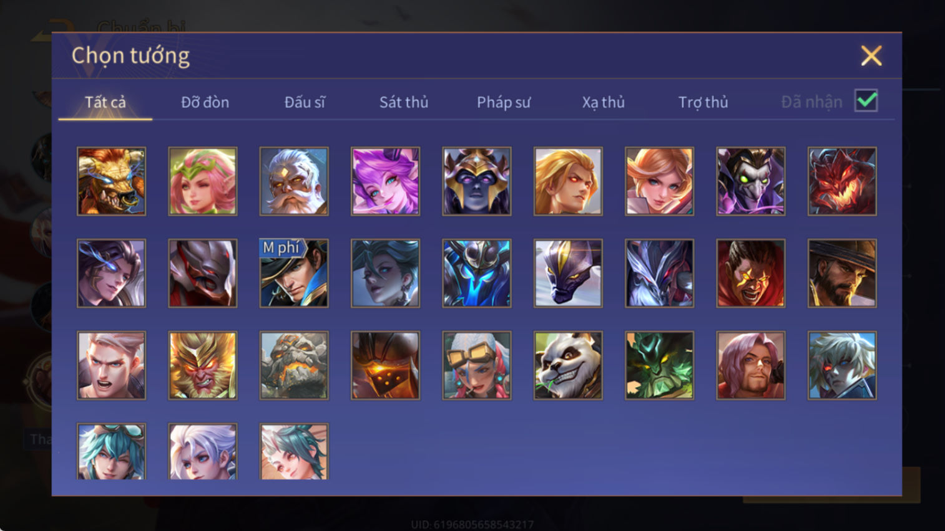This screenshot has height=531, width=945.
Task: Show the Xạ thủ heroes tab
Action: pos(604,102)
